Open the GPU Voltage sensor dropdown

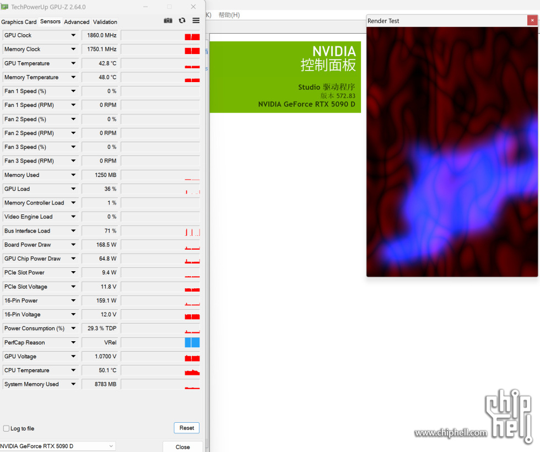coord(73,356)
